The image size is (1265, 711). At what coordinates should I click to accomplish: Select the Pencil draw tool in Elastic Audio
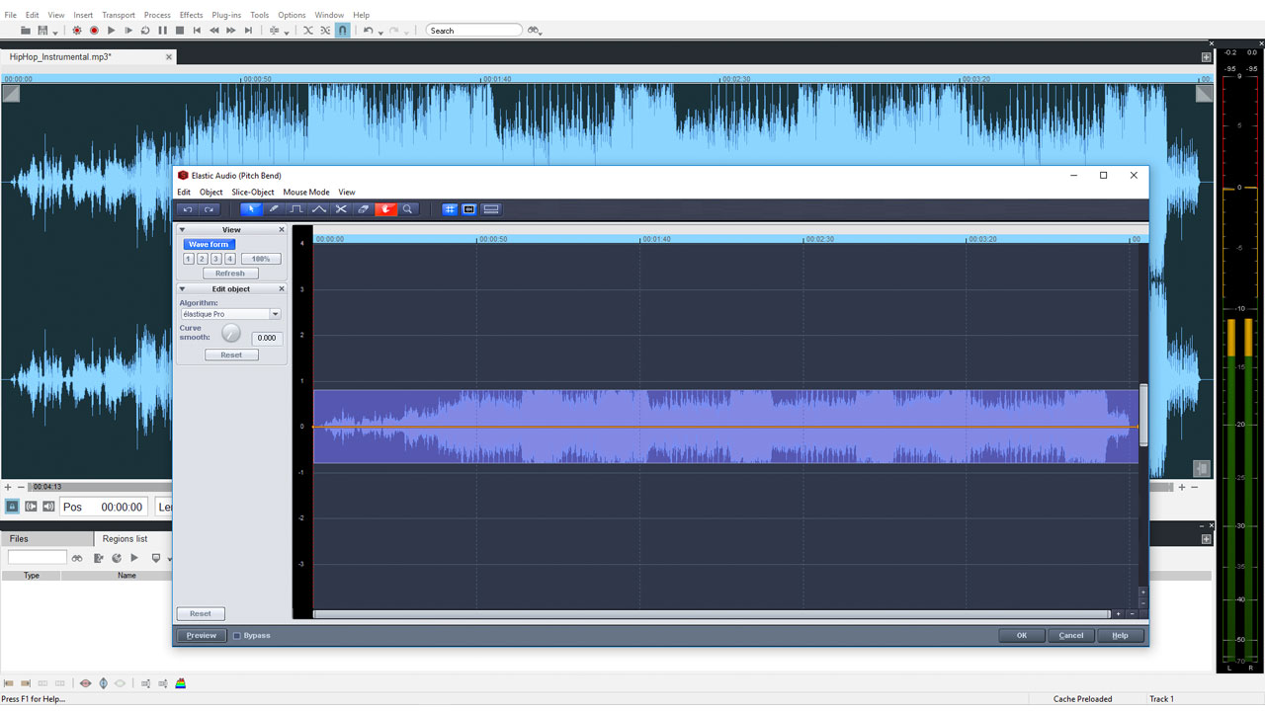(274, 208)
